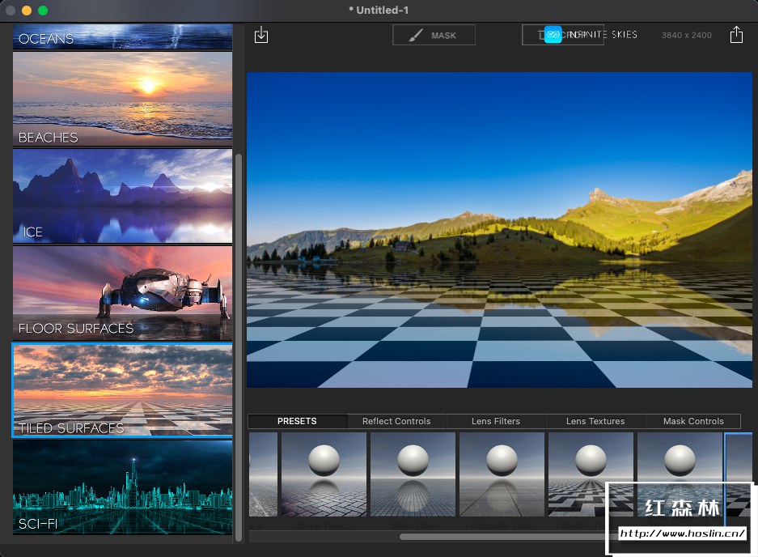Apply the Stone Tiles preset thumbnail

click(x=324, y=474)
